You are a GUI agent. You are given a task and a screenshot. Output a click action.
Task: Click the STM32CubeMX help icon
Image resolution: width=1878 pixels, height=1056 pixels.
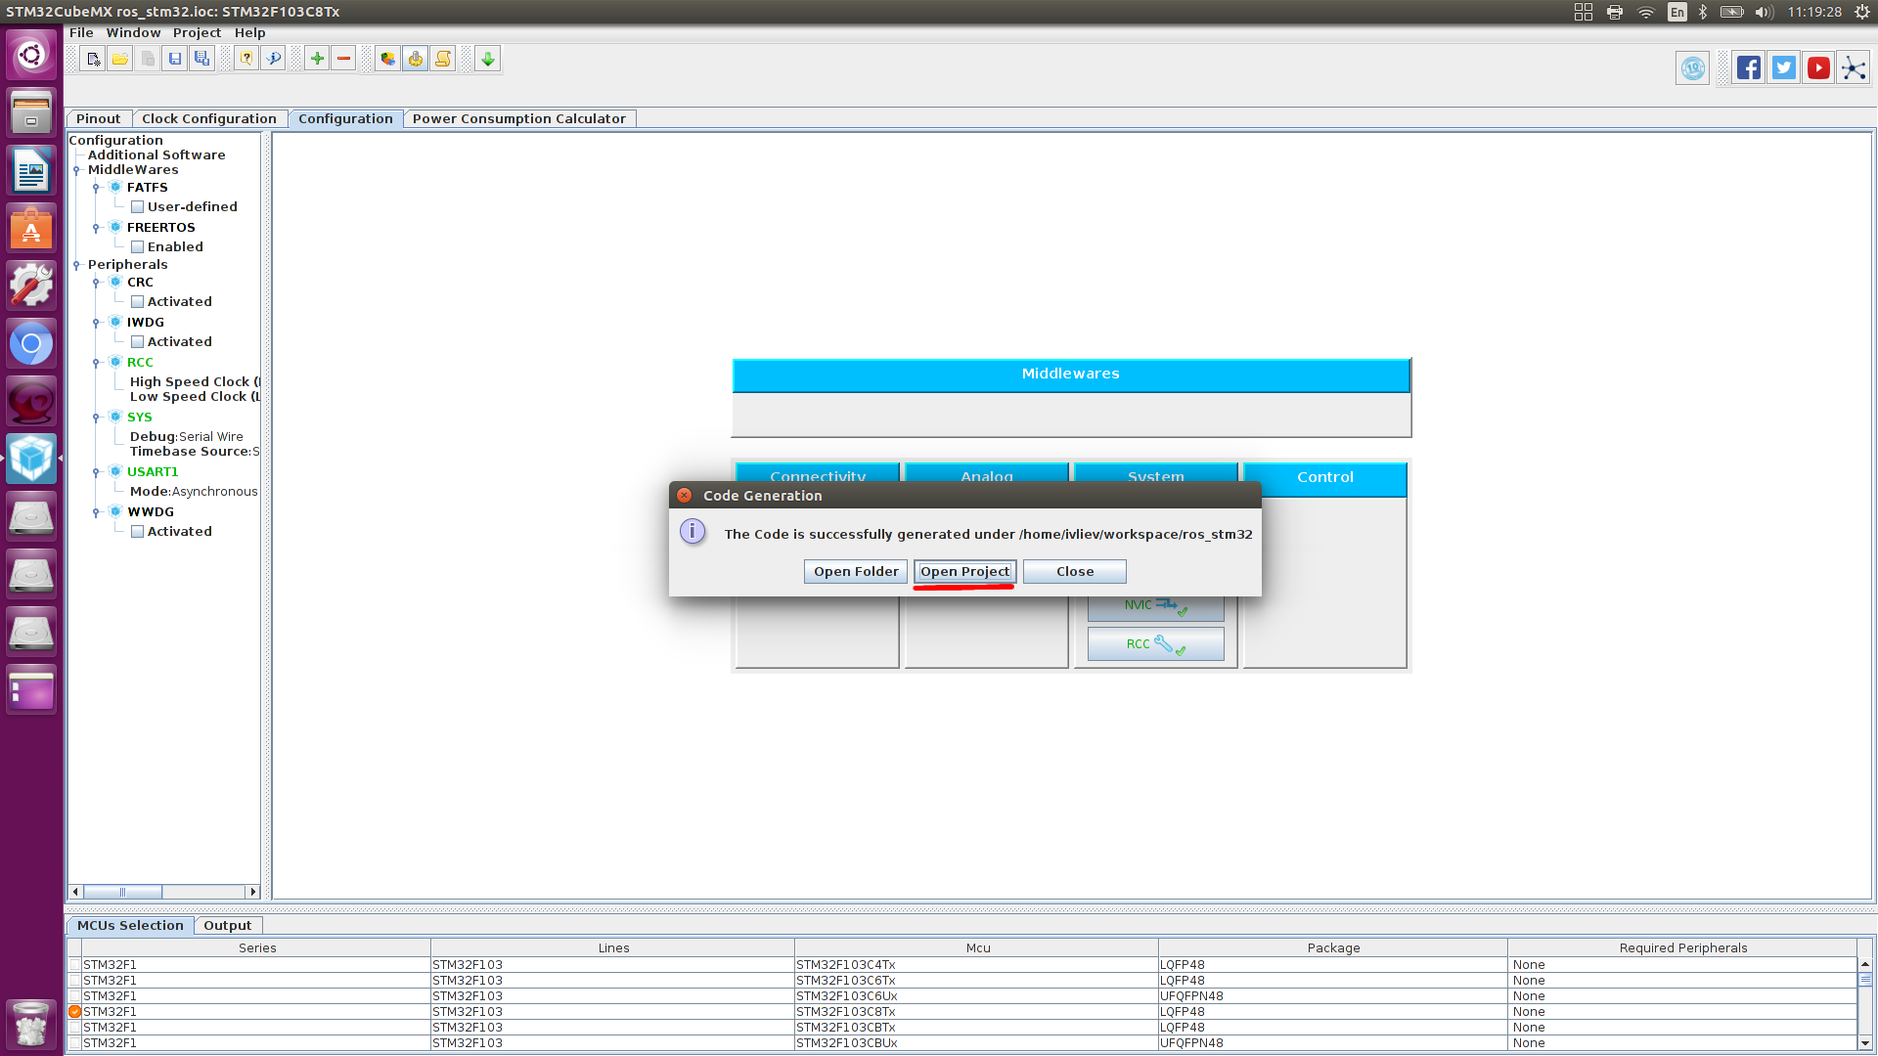click(246, 58)
